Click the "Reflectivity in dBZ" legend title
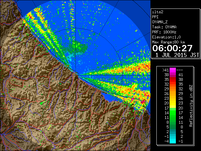The width and height of the screenshot is (201, 151). (191, 106)
